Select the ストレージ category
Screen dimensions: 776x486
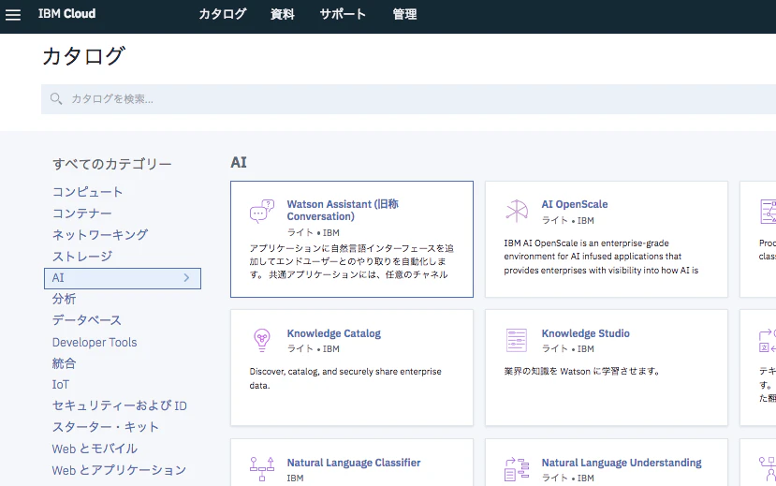click(x=82, y=257)
